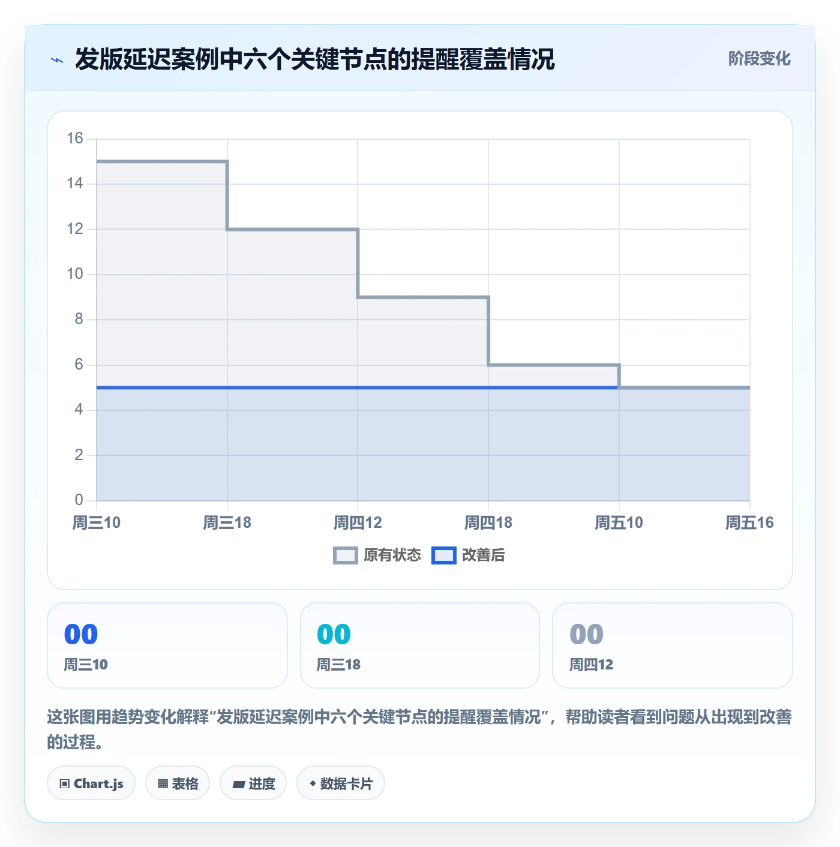Click the lightning icon beside the title

click(x=57, y=60)
